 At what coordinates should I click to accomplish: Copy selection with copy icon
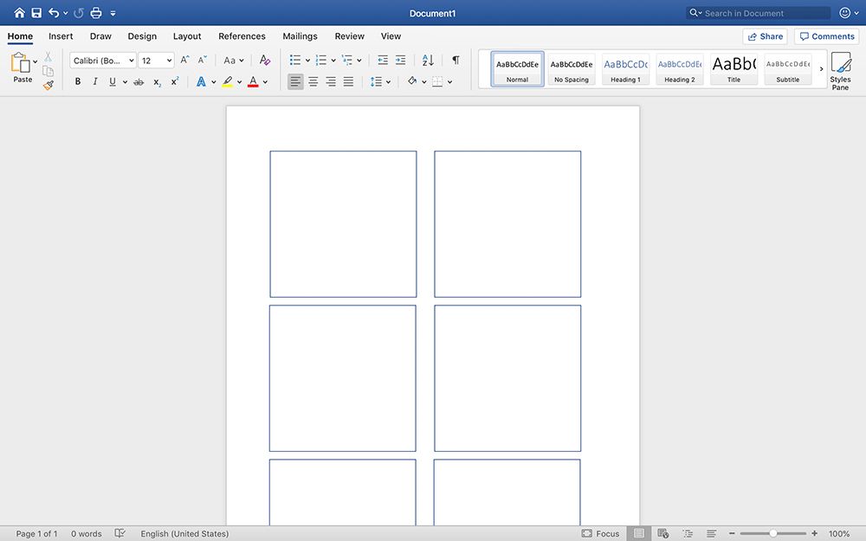(x=48, y=71)
